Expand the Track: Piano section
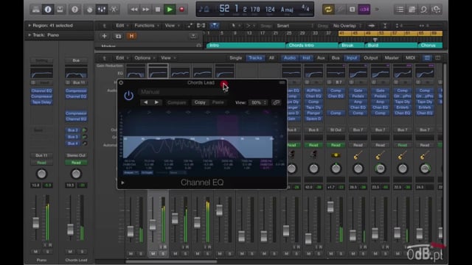The image size is (472, 265). pos(29,35)
